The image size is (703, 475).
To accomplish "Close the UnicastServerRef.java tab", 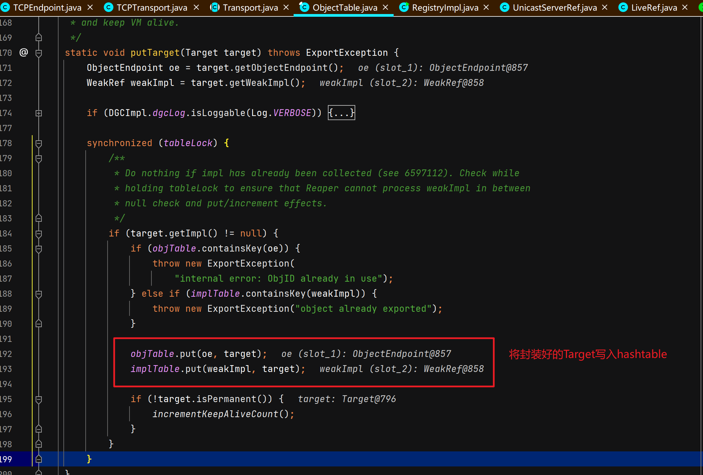I will 605,7.
